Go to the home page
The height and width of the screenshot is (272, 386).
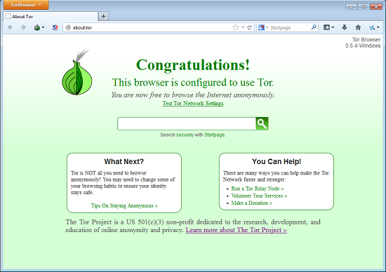358,27
